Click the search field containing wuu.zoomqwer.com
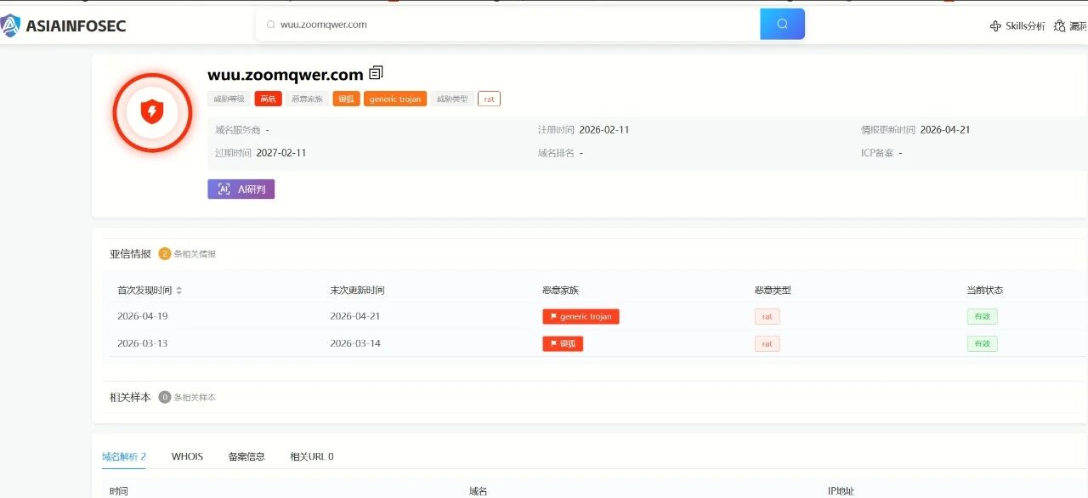 [510, 25]
